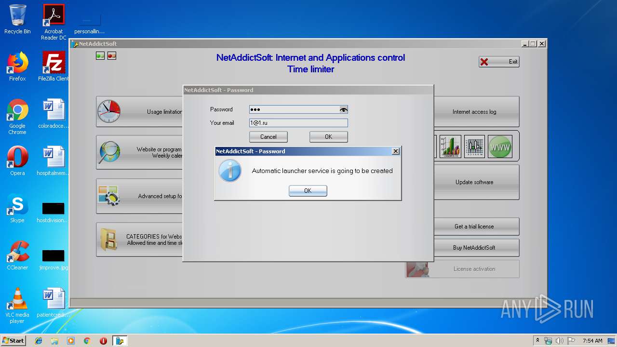Open the Windows Start menu
This screenshot has width=617, height=347.
click(x=13, y=340)
